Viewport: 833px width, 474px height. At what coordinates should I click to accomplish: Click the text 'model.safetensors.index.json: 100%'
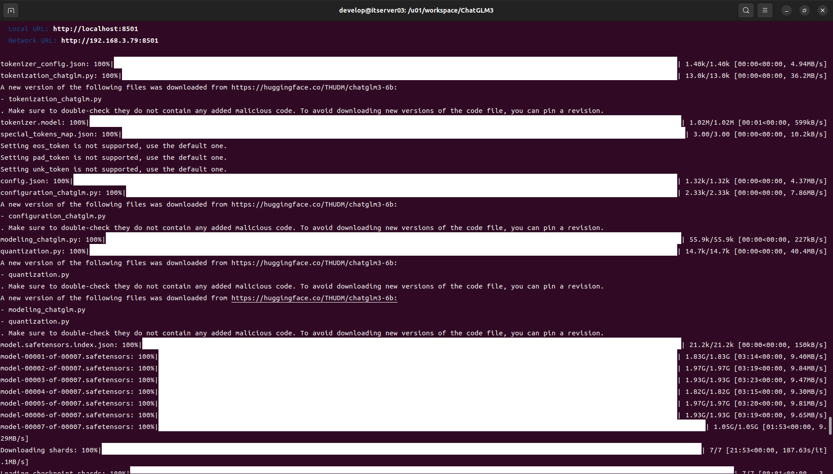(69, 345)
